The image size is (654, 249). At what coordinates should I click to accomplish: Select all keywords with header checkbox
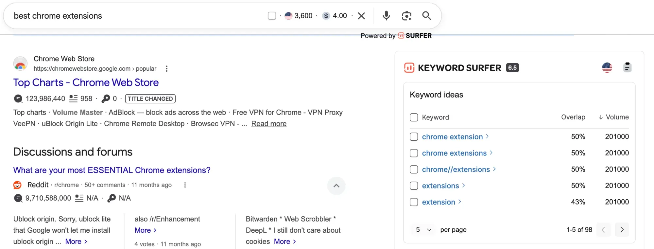point(414,117)
